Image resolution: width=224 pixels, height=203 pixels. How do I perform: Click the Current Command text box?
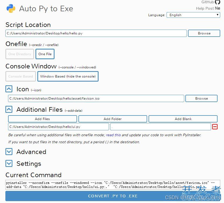pos(113,185)
